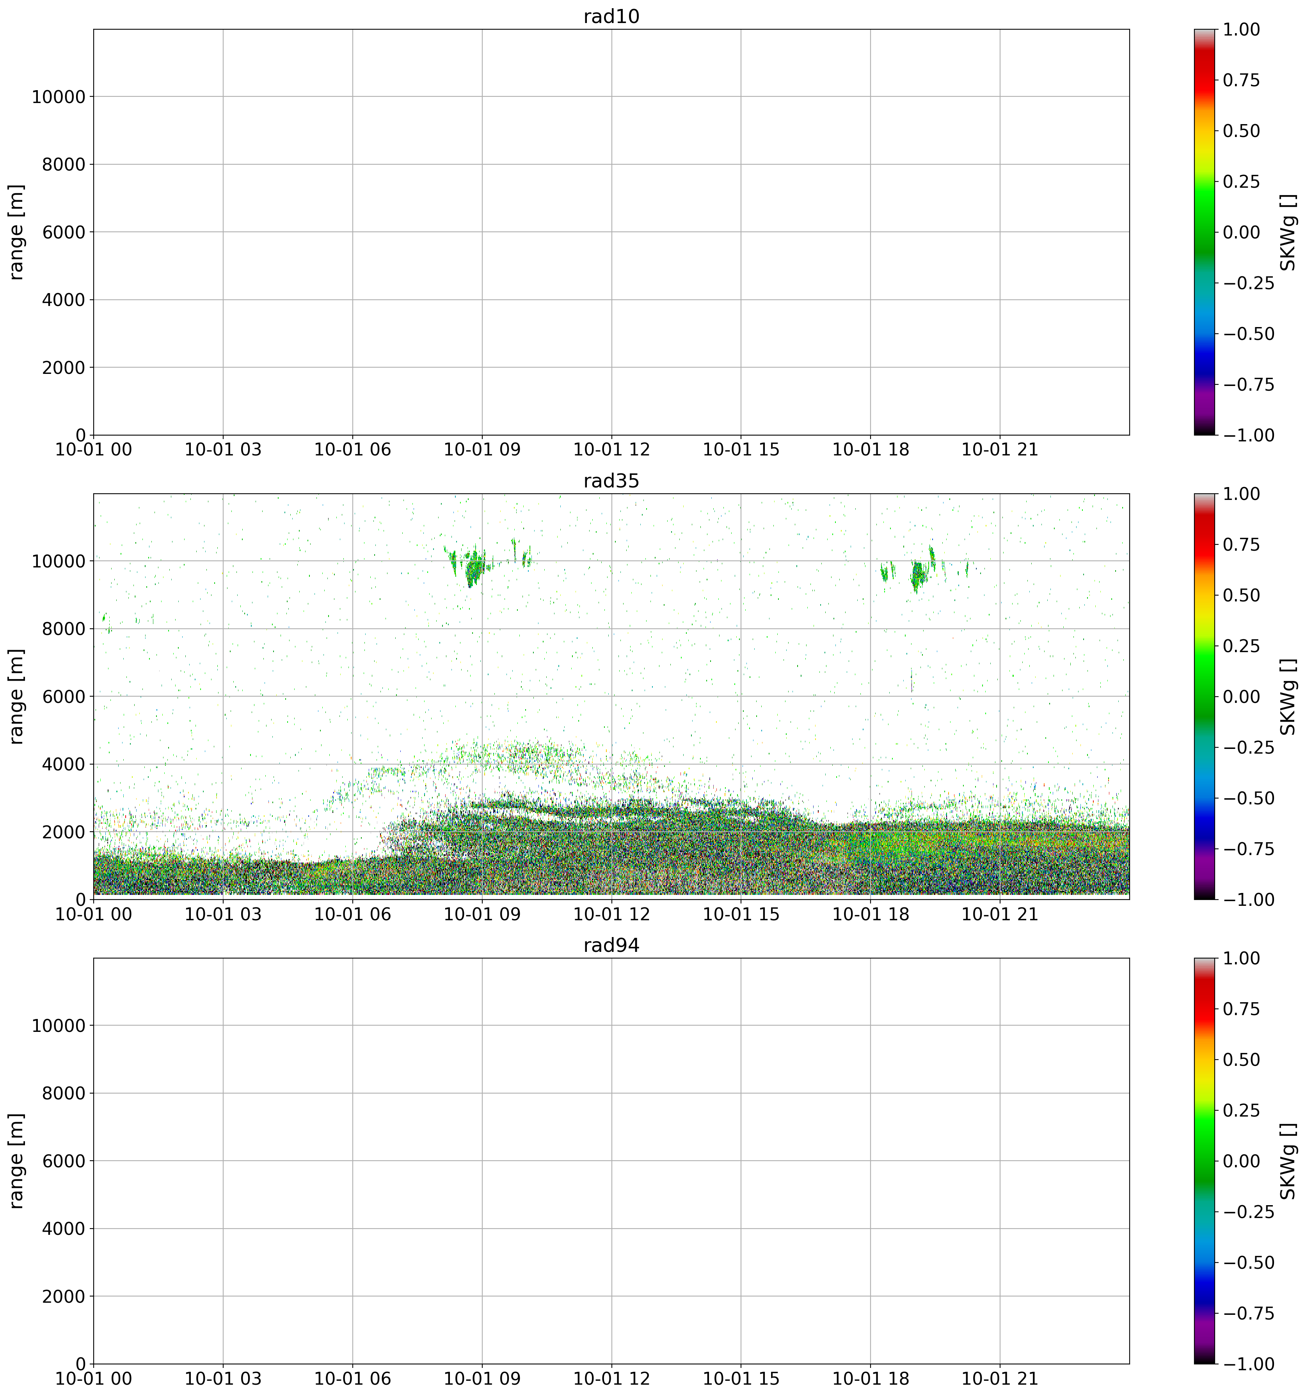Click the '10-01 00' tick label under rad35

coord(93,914)
